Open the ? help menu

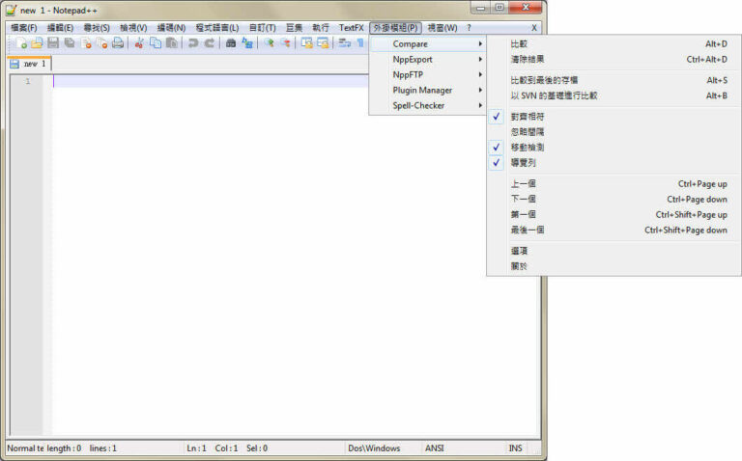(x=469, y=28)
